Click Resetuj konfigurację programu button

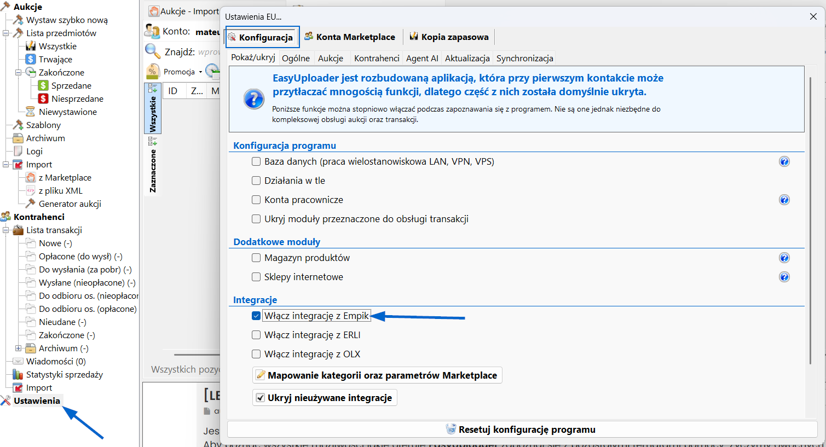pos(522,429)
